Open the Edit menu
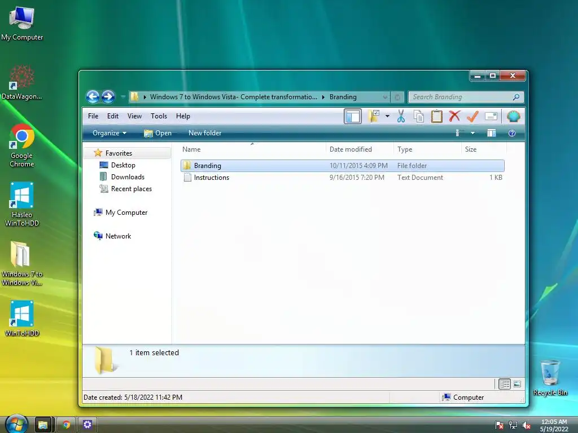This screenshot has height=433, width=578. pos(113,116)
